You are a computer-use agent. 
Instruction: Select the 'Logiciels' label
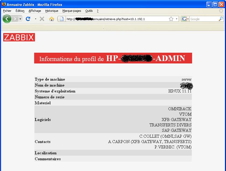[x=43, y=120]
